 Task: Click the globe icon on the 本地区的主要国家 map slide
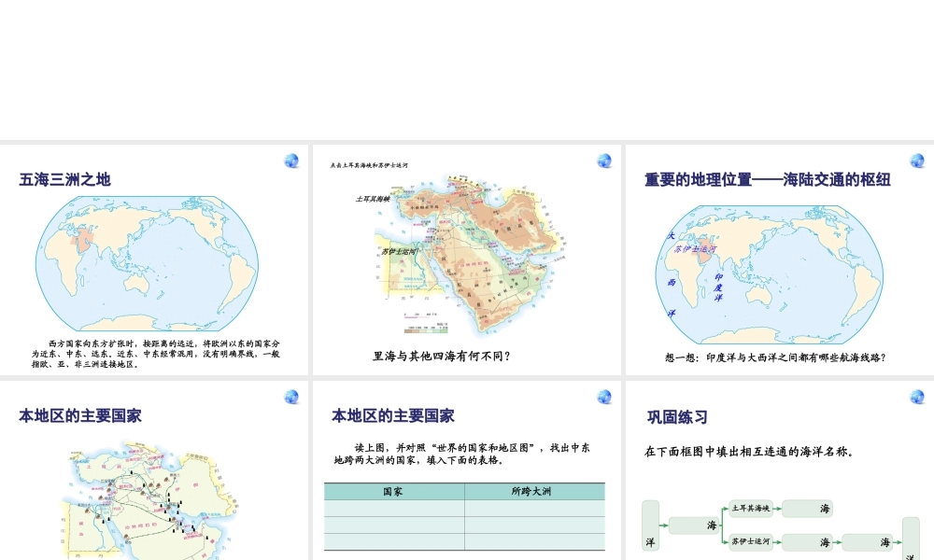click(x=291, y=397)
